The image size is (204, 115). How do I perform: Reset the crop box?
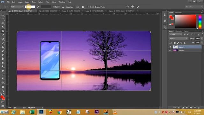(x=127, y=7)
